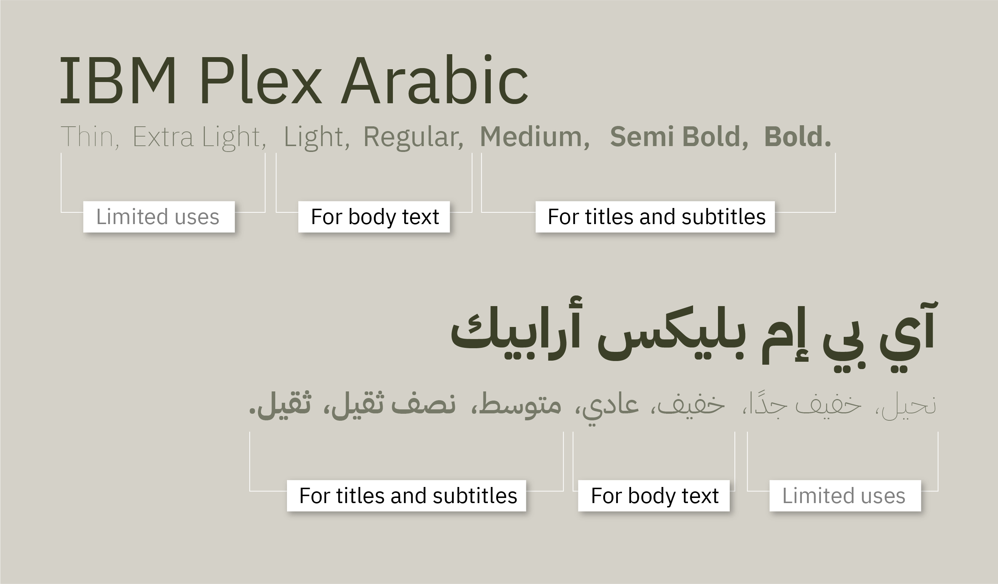Click top For titles and subtitles label
This screenshot has width=998, height=584.
(x=655, y=217)
